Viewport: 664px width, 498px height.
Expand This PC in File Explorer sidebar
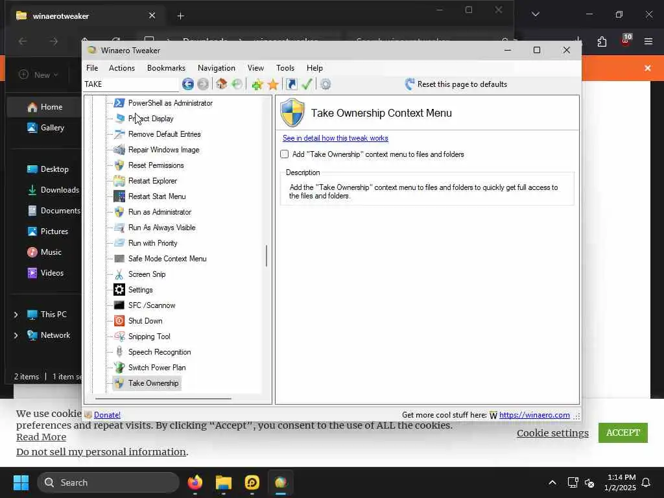(16, 314)
